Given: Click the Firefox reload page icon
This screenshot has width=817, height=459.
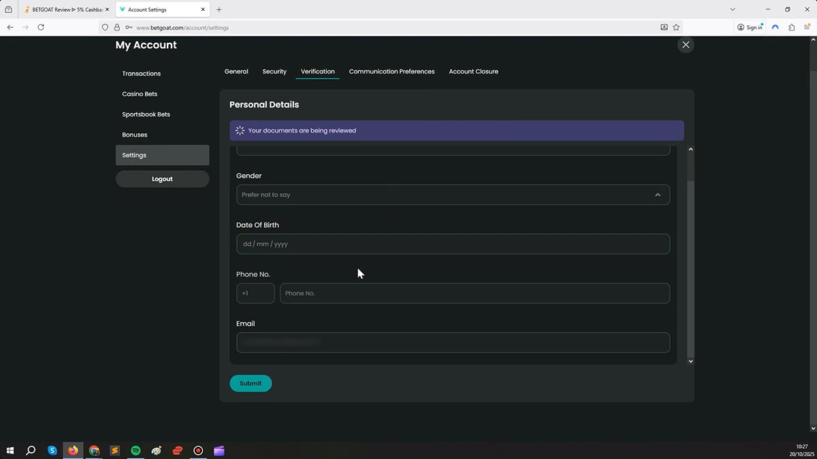Looking at the screenshot, I should coord(41,27).
